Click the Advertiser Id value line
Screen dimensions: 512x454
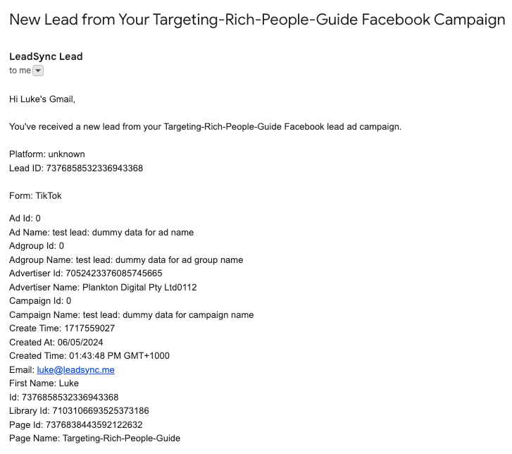click(x=85, y=273)
